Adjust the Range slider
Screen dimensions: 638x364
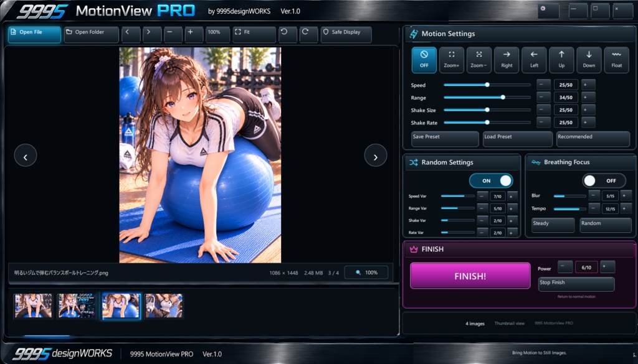[487, 98]
